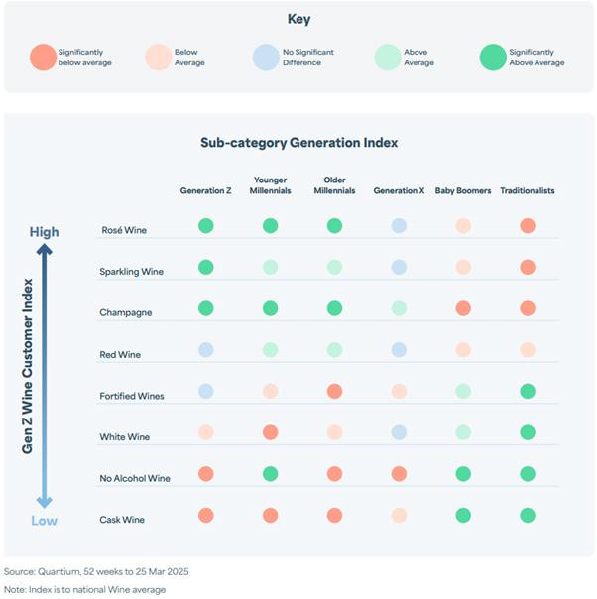
Task: Click the Cask Wine dot for Traditionalists
Action: point(528,516)
